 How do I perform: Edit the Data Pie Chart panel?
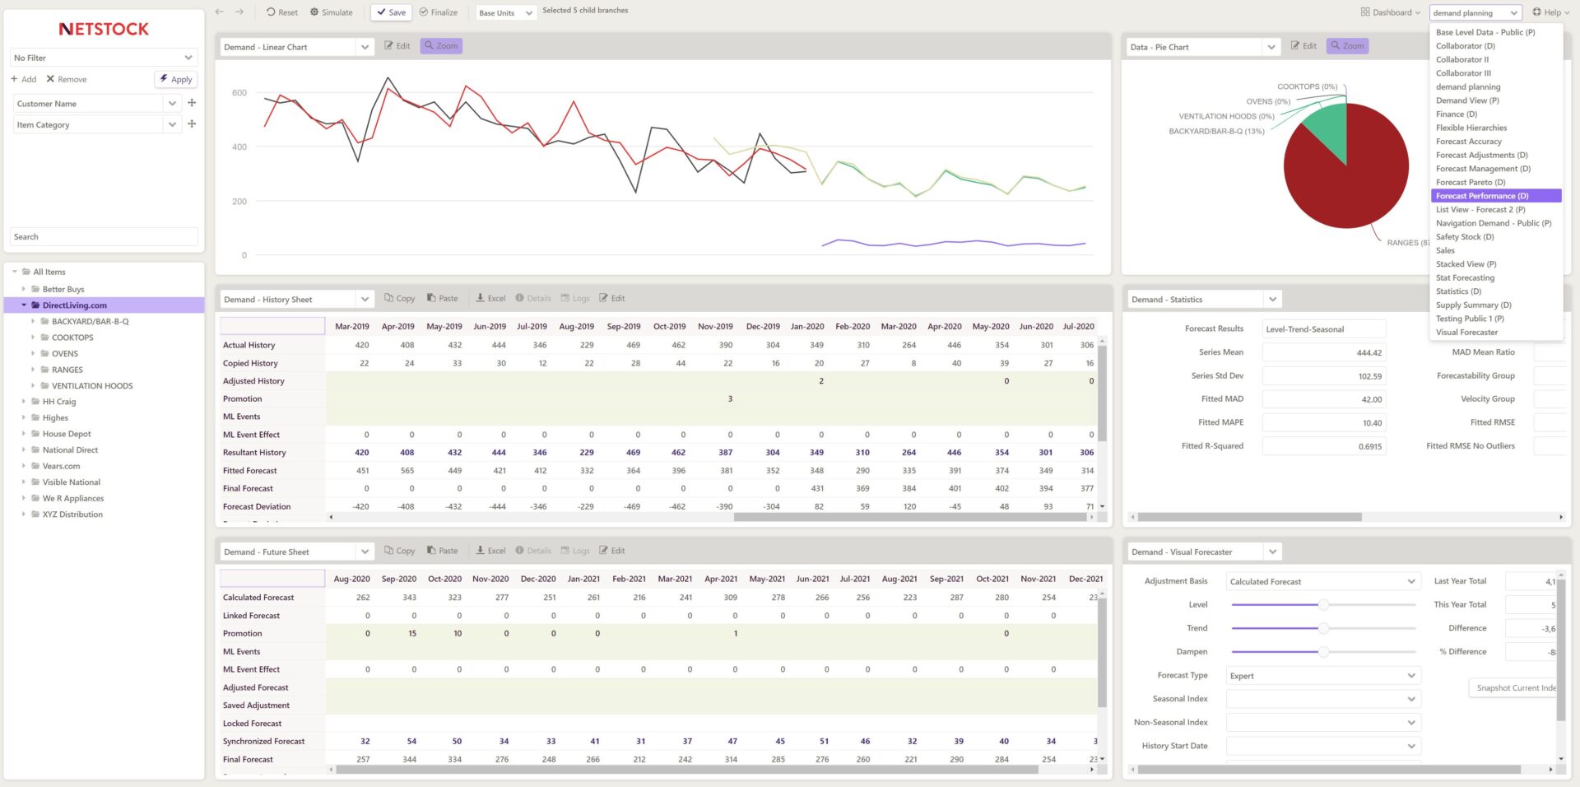click(x=1303, y=46)
